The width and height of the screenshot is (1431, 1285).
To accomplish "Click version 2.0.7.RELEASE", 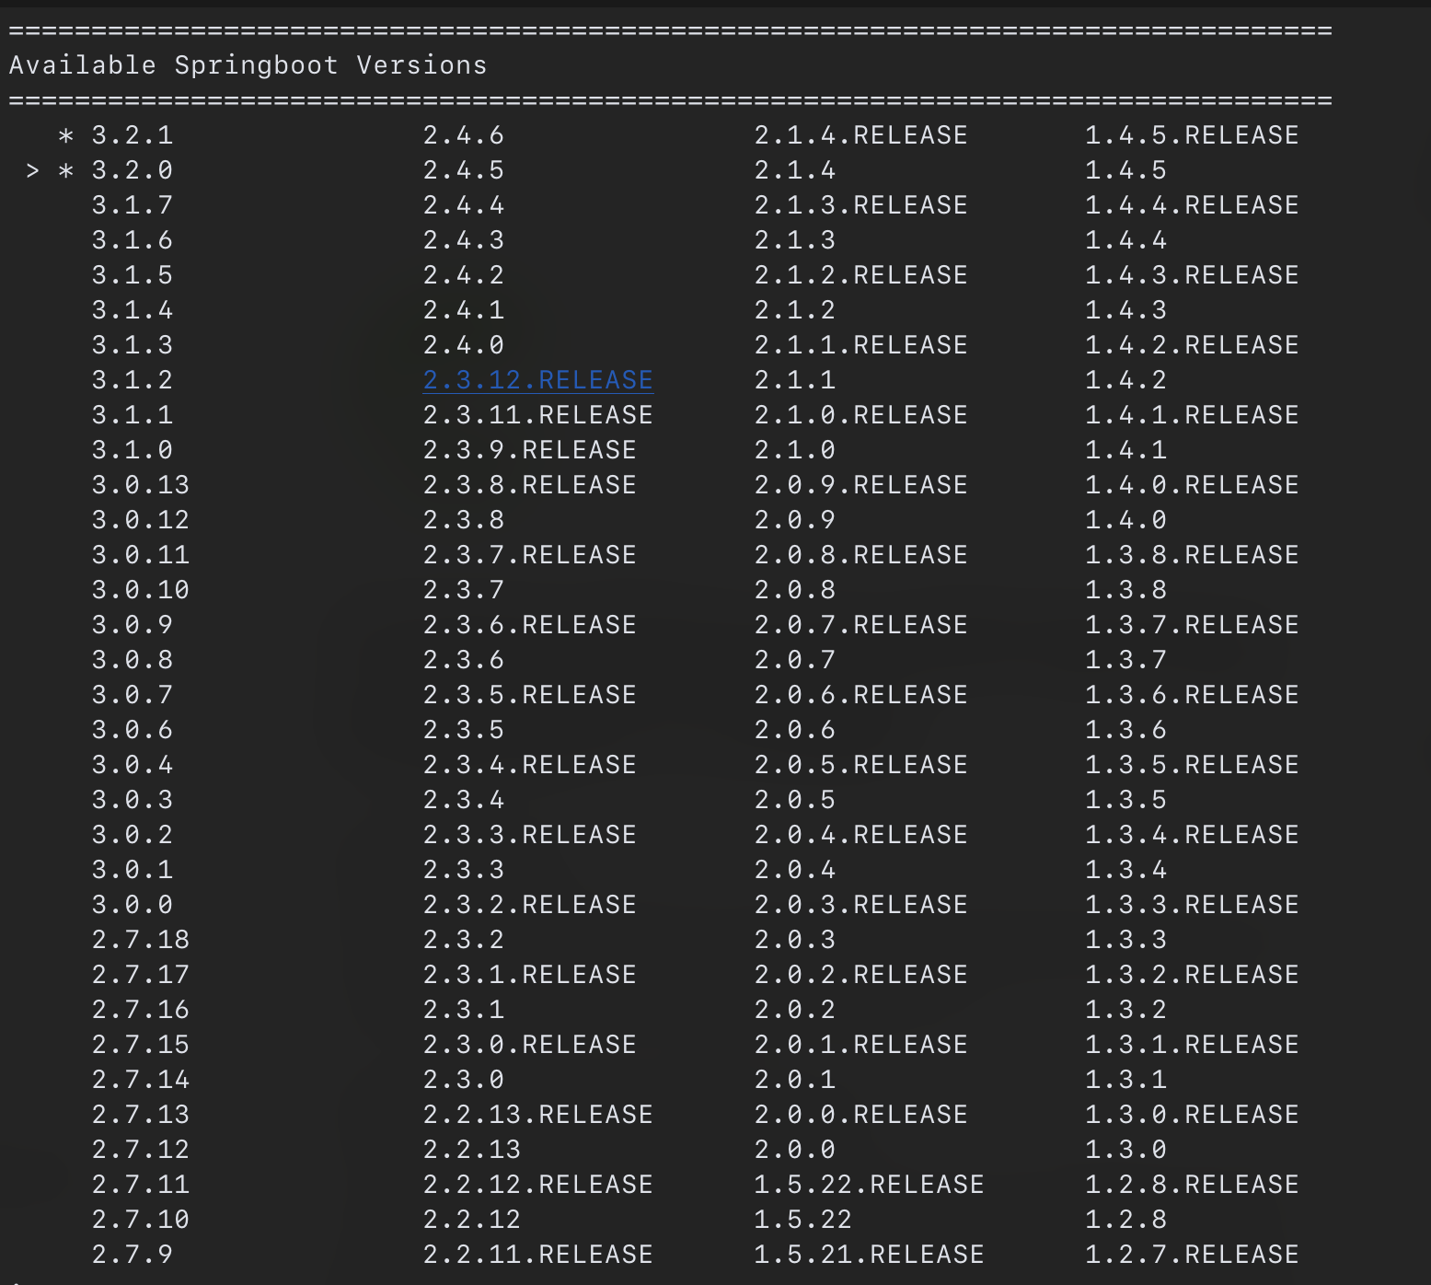I will pos(861,625).
